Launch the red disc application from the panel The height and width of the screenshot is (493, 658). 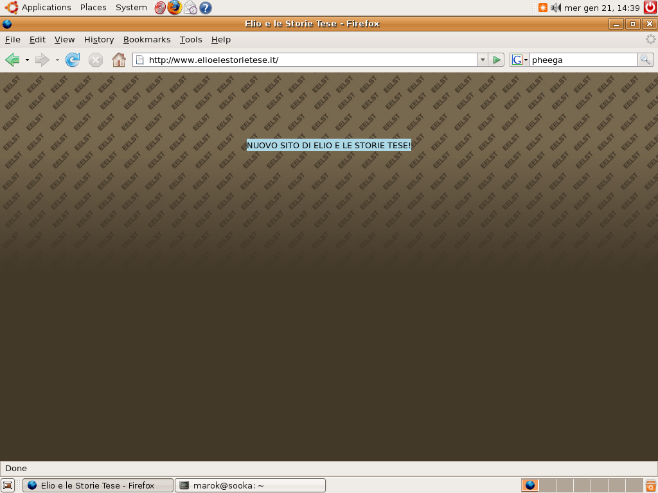pos(160,8)
